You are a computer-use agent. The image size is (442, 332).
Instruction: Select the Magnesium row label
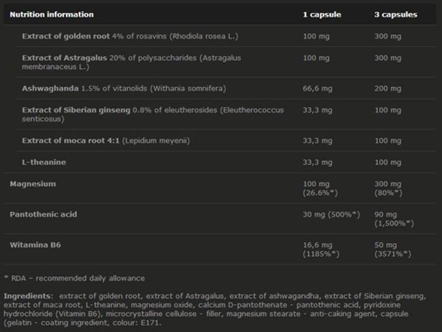click(x=33, y=184)
